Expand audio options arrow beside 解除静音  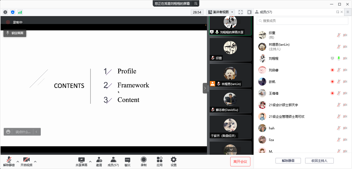18,161
